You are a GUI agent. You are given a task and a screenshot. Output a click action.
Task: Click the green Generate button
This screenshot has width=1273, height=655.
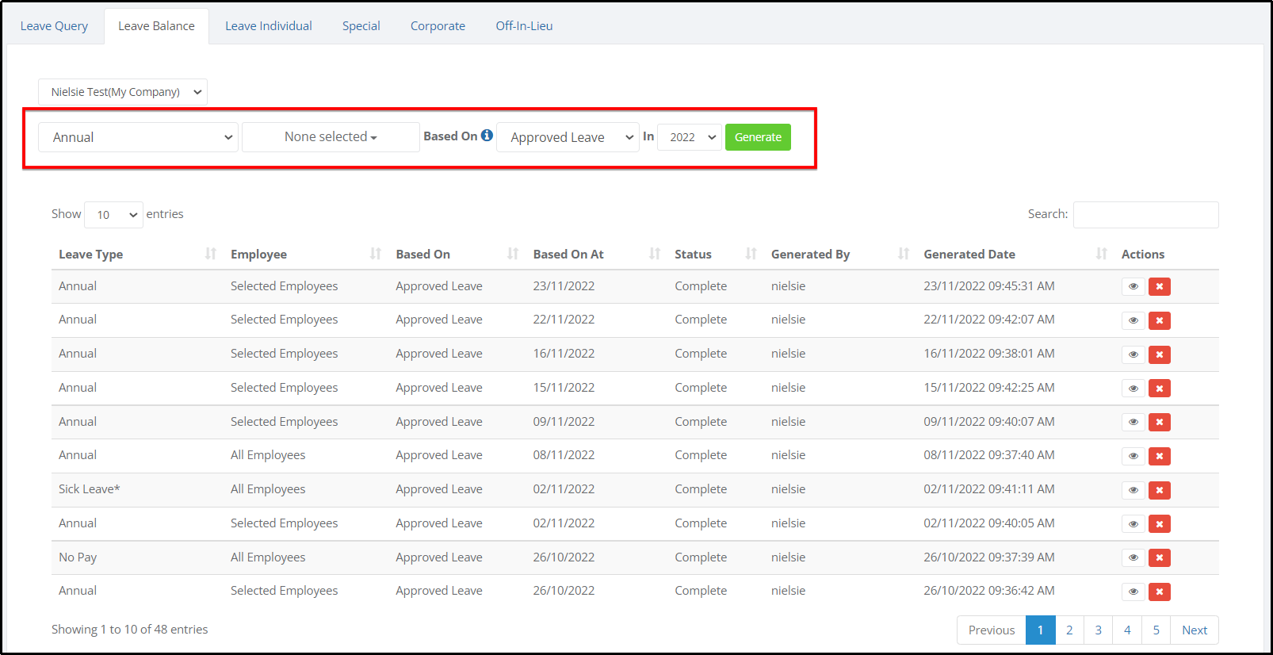(x=758, y=137)
